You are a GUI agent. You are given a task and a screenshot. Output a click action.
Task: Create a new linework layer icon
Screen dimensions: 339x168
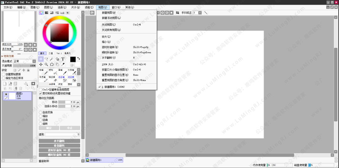[x=10, y=84]
